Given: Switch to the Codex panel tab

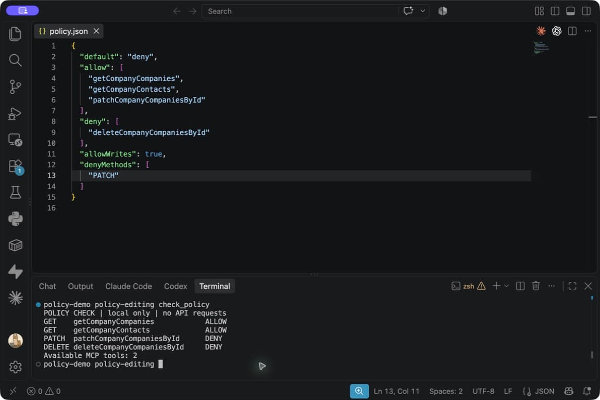Looking at the screenshot, I should pyautogui.click(x=176, y=286).
